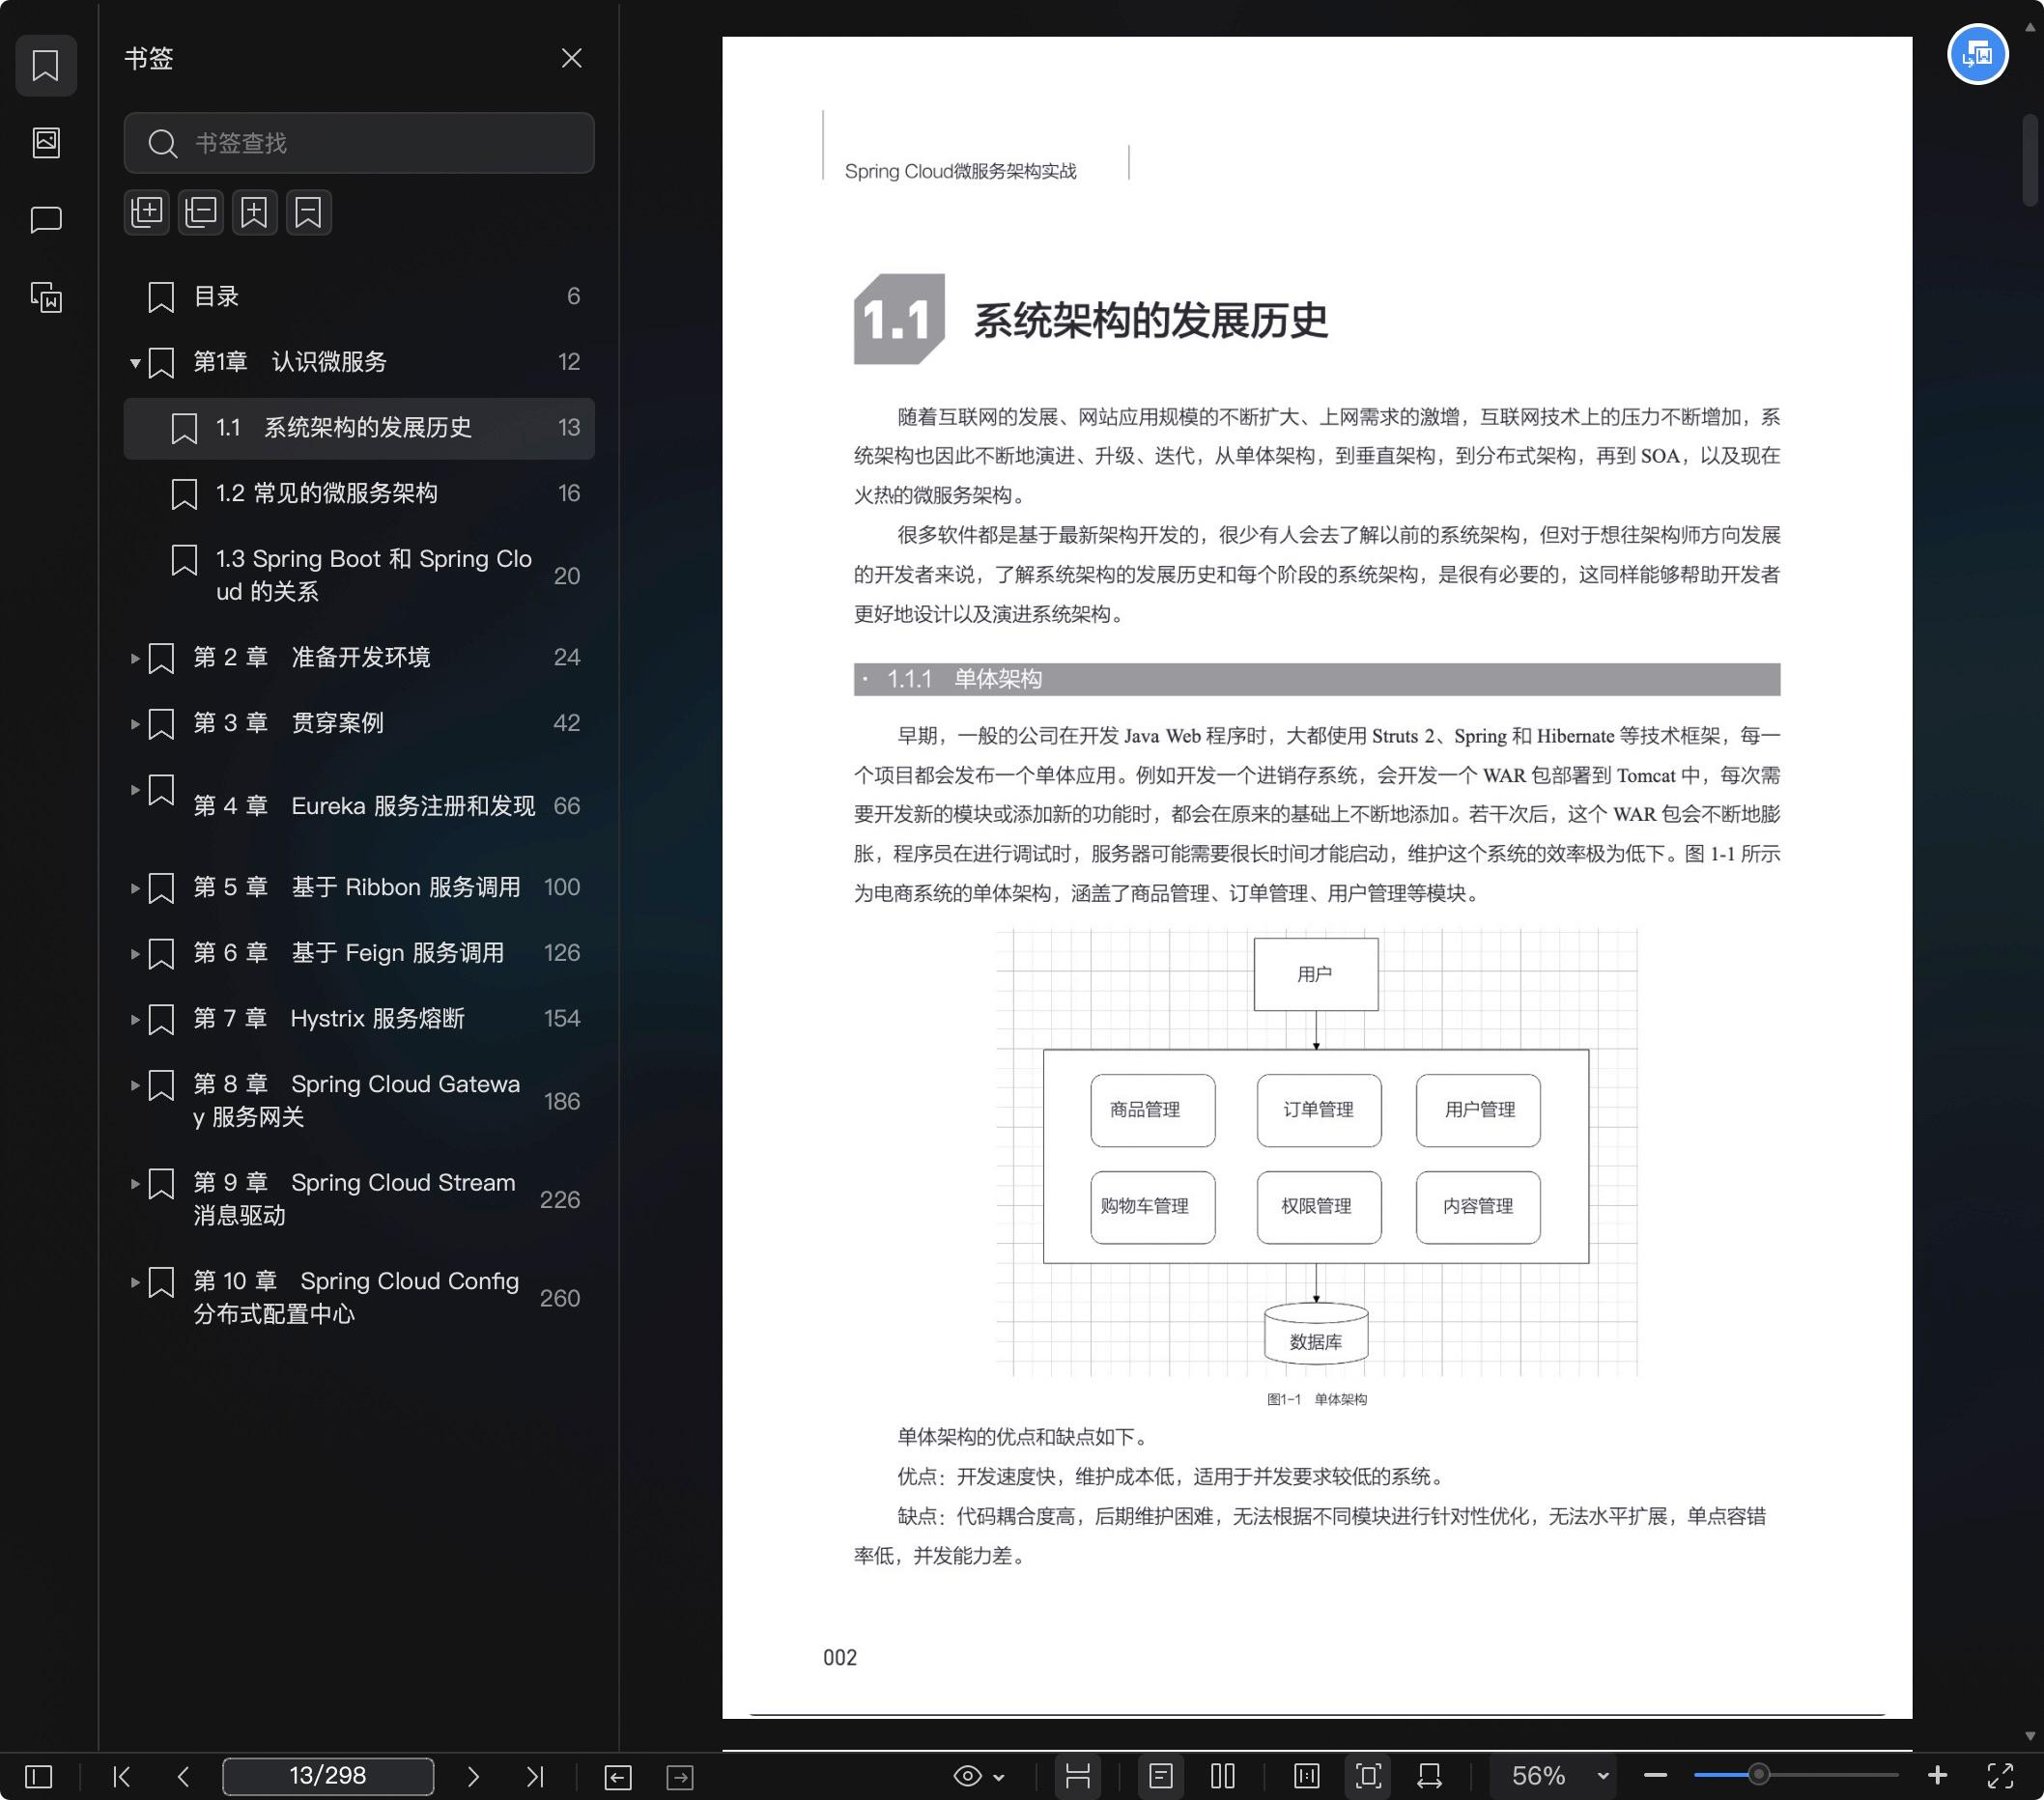
Task: Expand all bookmarks icon
Action: pyautogui.click(x=147, y=211)
